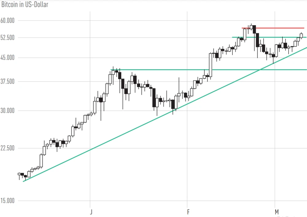
Task: Click the "M" month label on time axis
Action: click(x=276, y=212)
